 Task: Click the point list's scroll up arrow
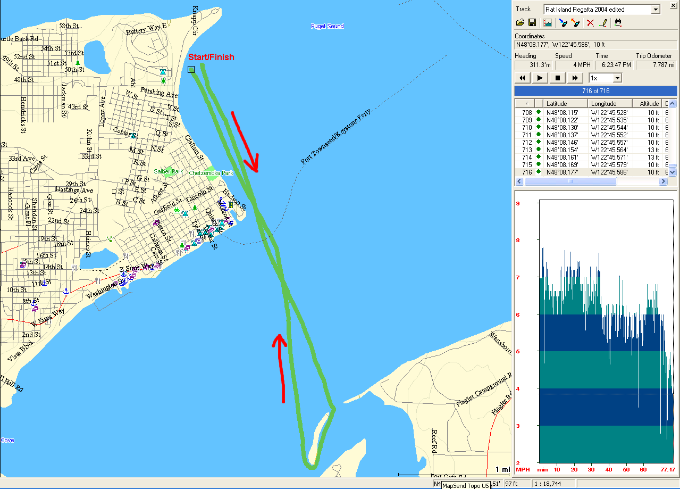pyautogui.click(x=672, y=103)
